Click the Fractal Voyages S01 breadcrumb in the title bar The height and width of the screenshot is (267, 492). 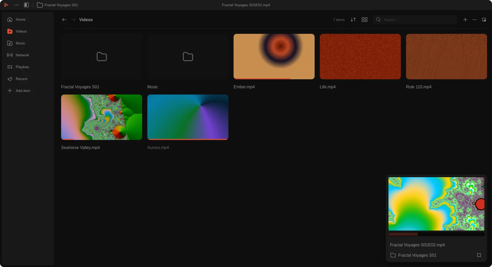pyautogui.click(x=58, y=5)
